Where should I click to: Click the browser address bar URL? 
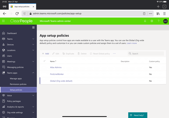click(57, 14)
